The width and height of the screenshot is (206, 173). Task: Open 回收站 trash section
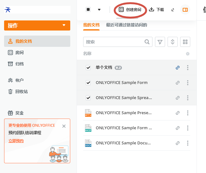pos(18,92)
